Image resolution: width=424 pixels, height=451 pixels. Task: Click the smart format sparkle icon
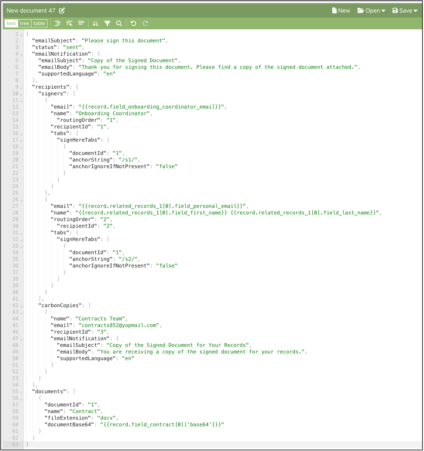[69, 23]
